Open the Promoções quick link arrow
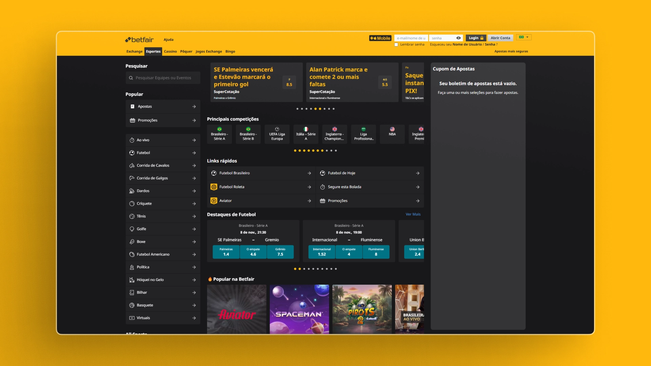This screenshot has width=651, height=366. 418,201
